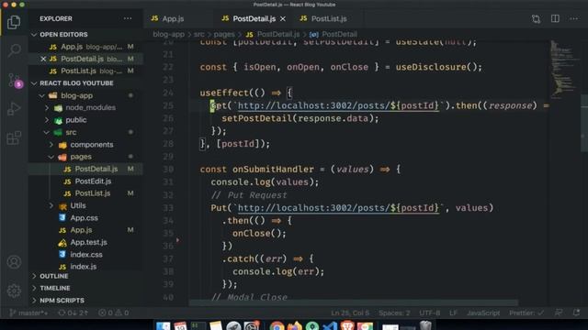Click blog-app in the breadcrumb bar

[x=168, y=35]
